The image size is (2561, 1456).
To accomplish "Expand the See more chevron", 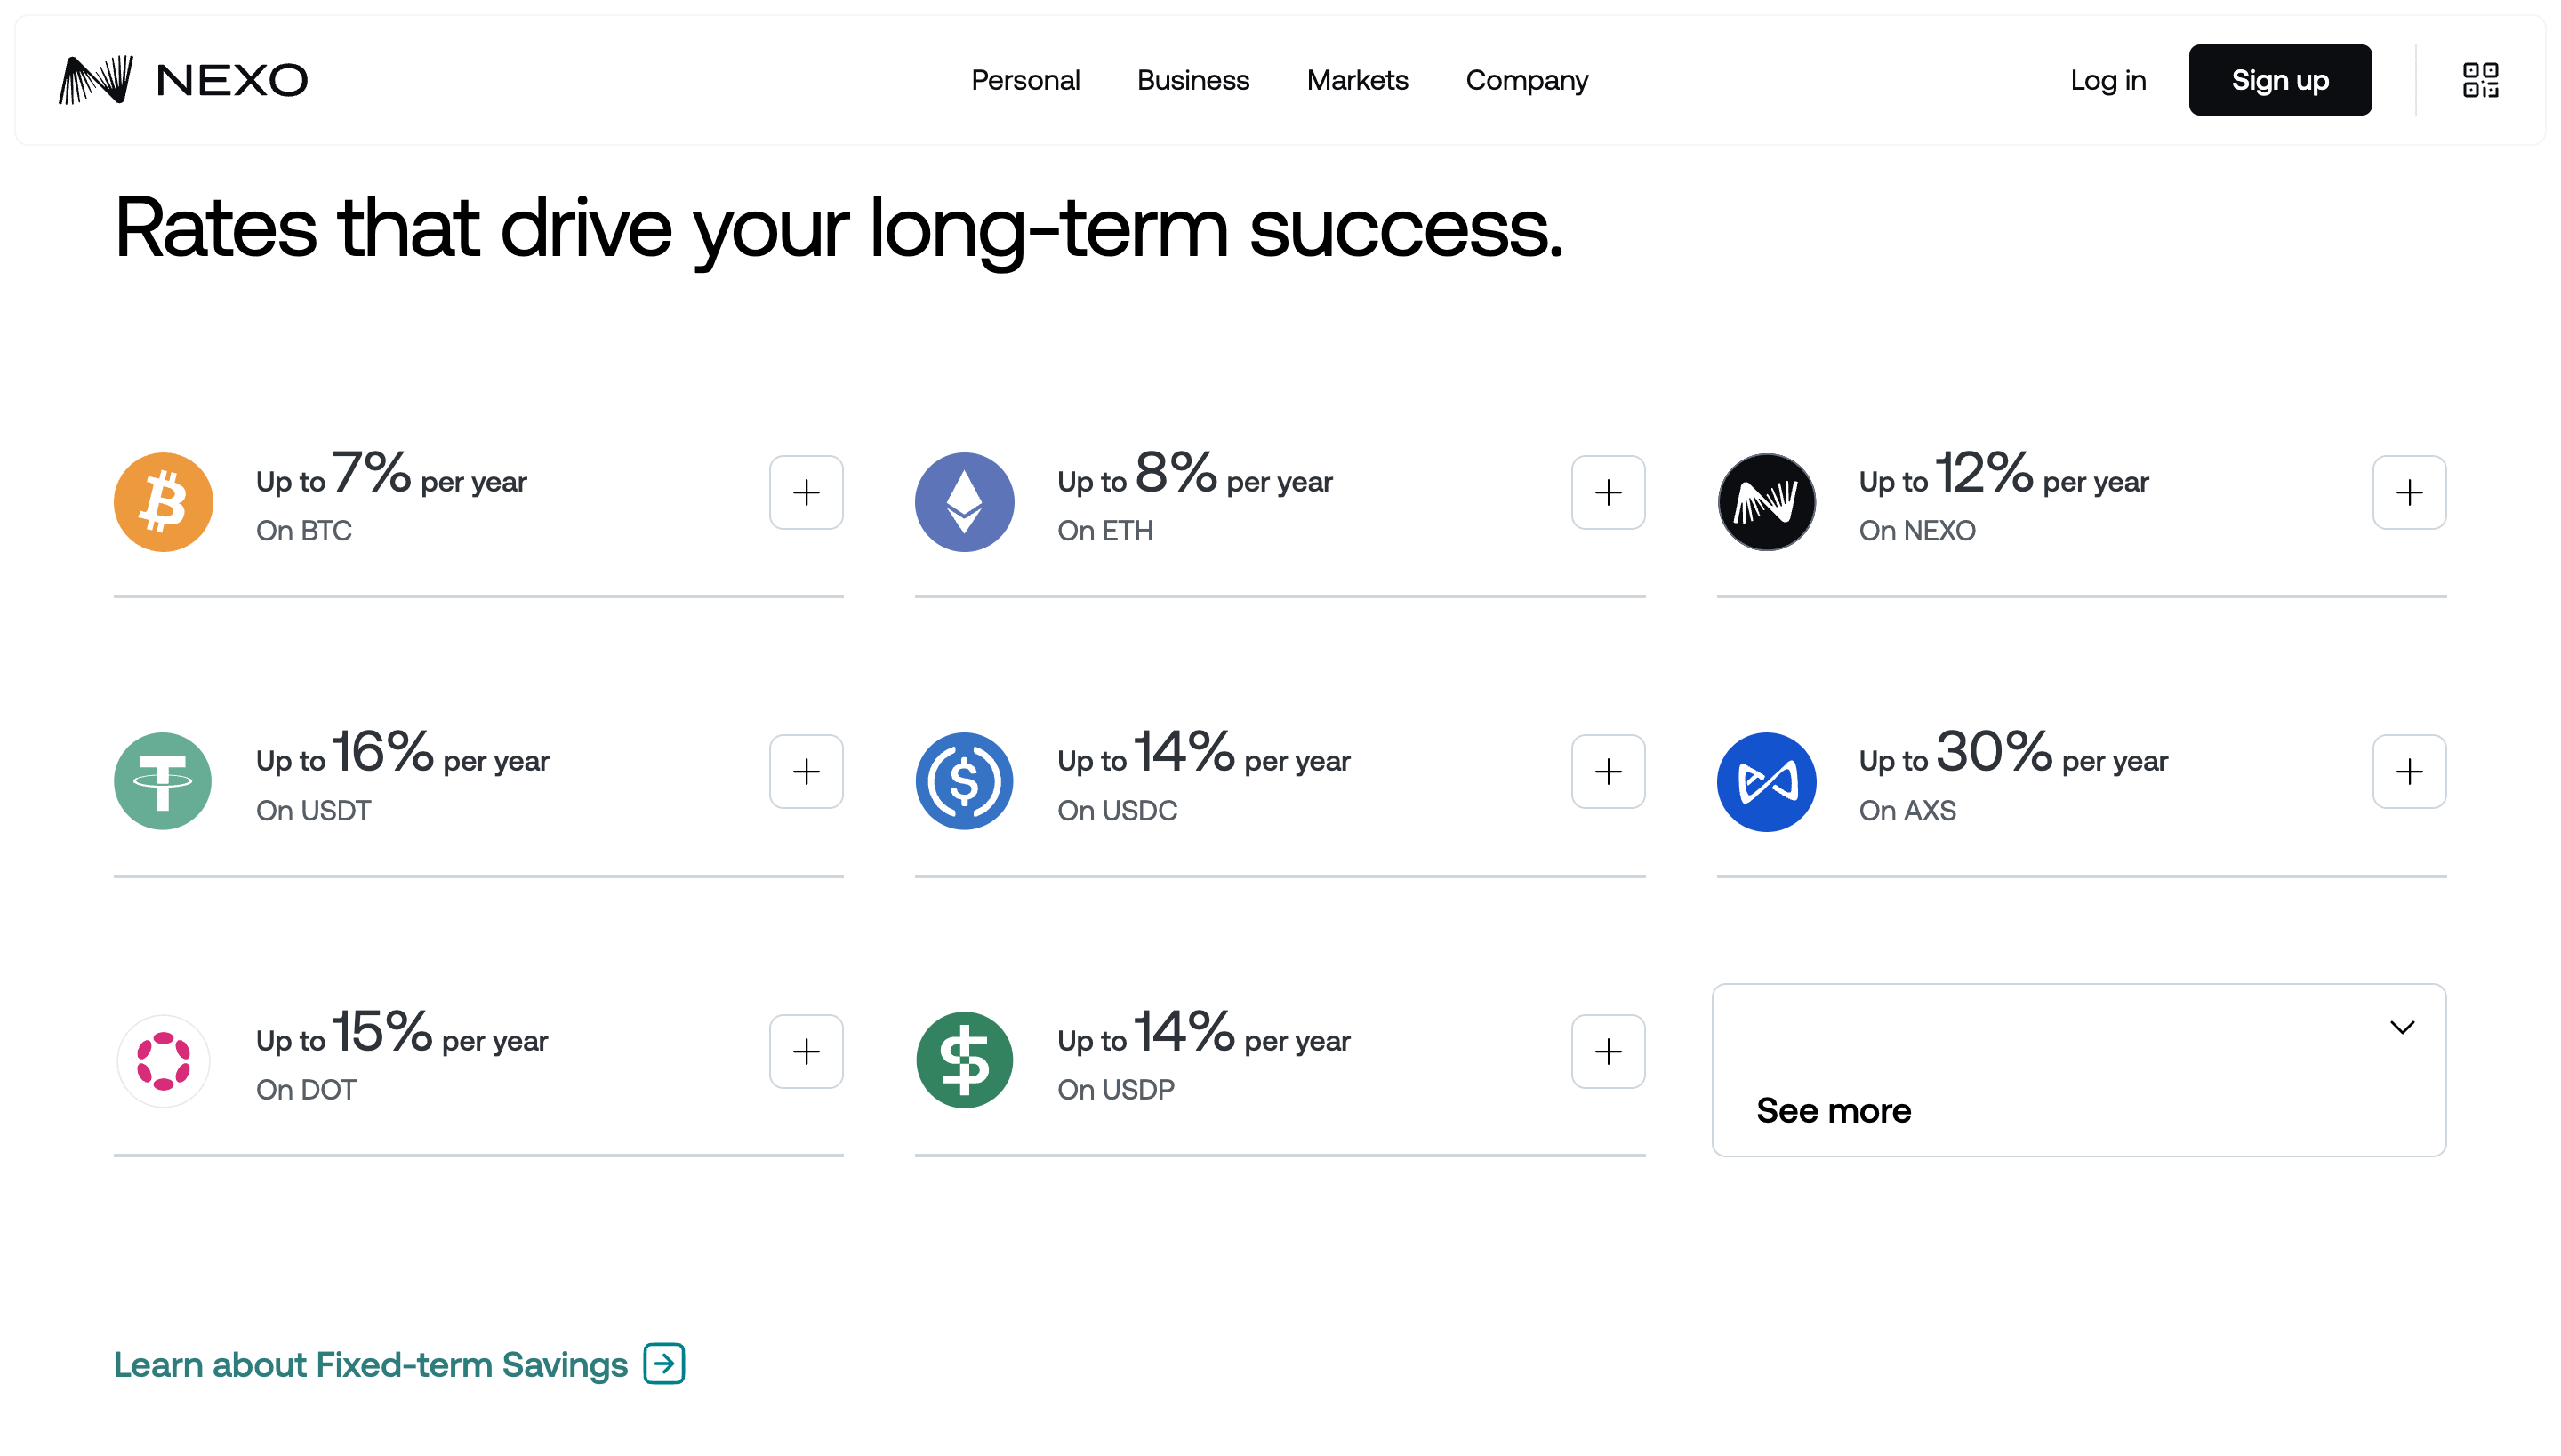I will (2404, 1026).
